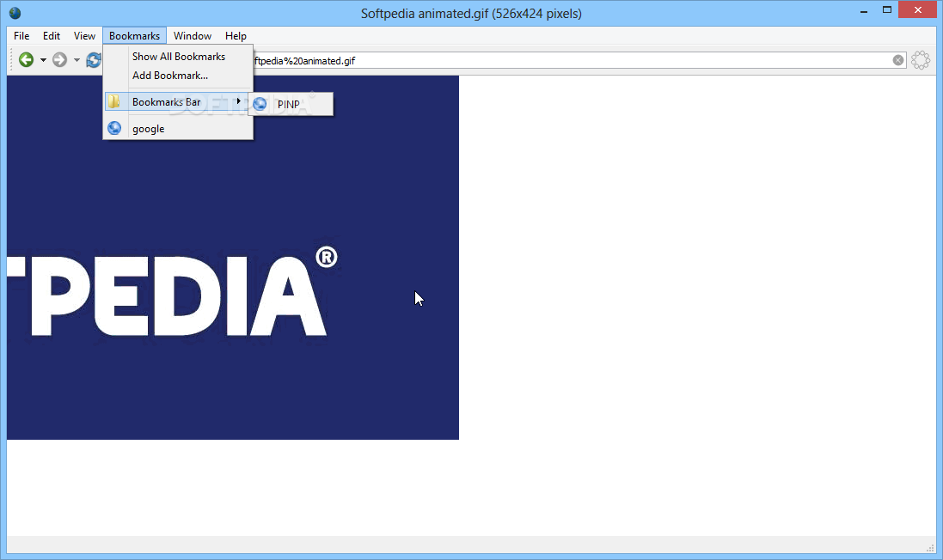
Task: Open the Back button history dropdown arrow
Action: [x=43, y=60]
